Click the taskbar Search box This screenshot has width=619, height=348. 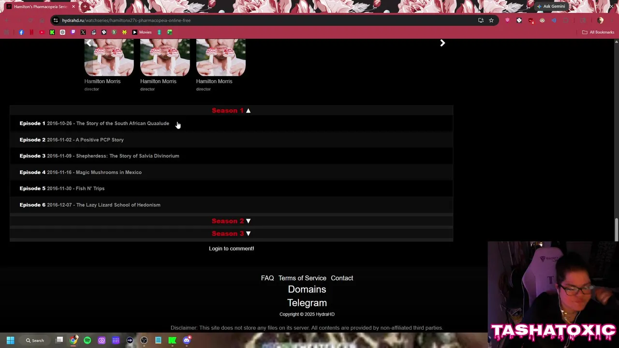pos(36,340)
